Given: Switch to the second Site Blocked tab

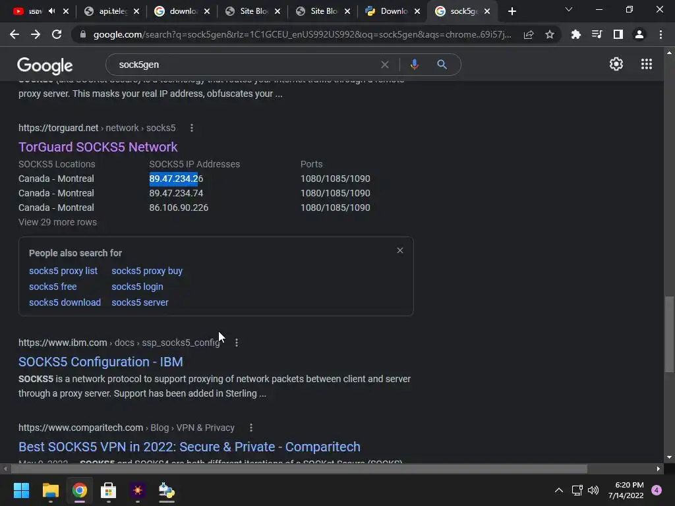Looking at the screenshot, I should tap(324, 11).
